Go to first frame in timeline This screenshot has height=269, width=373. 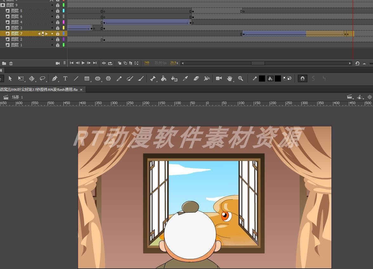click(72, 63)
